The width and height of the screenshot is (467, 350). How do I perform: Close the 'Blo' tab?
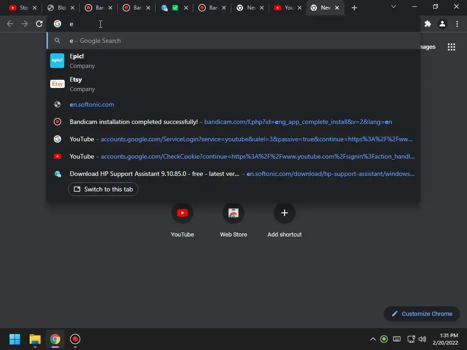pyautogui.click(x=73, y=8)
